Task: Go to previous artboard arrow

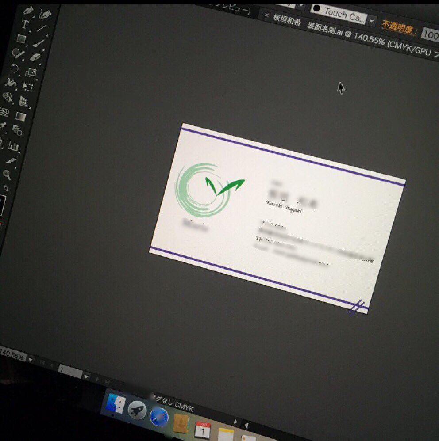Action: click(x=51, y=365)
